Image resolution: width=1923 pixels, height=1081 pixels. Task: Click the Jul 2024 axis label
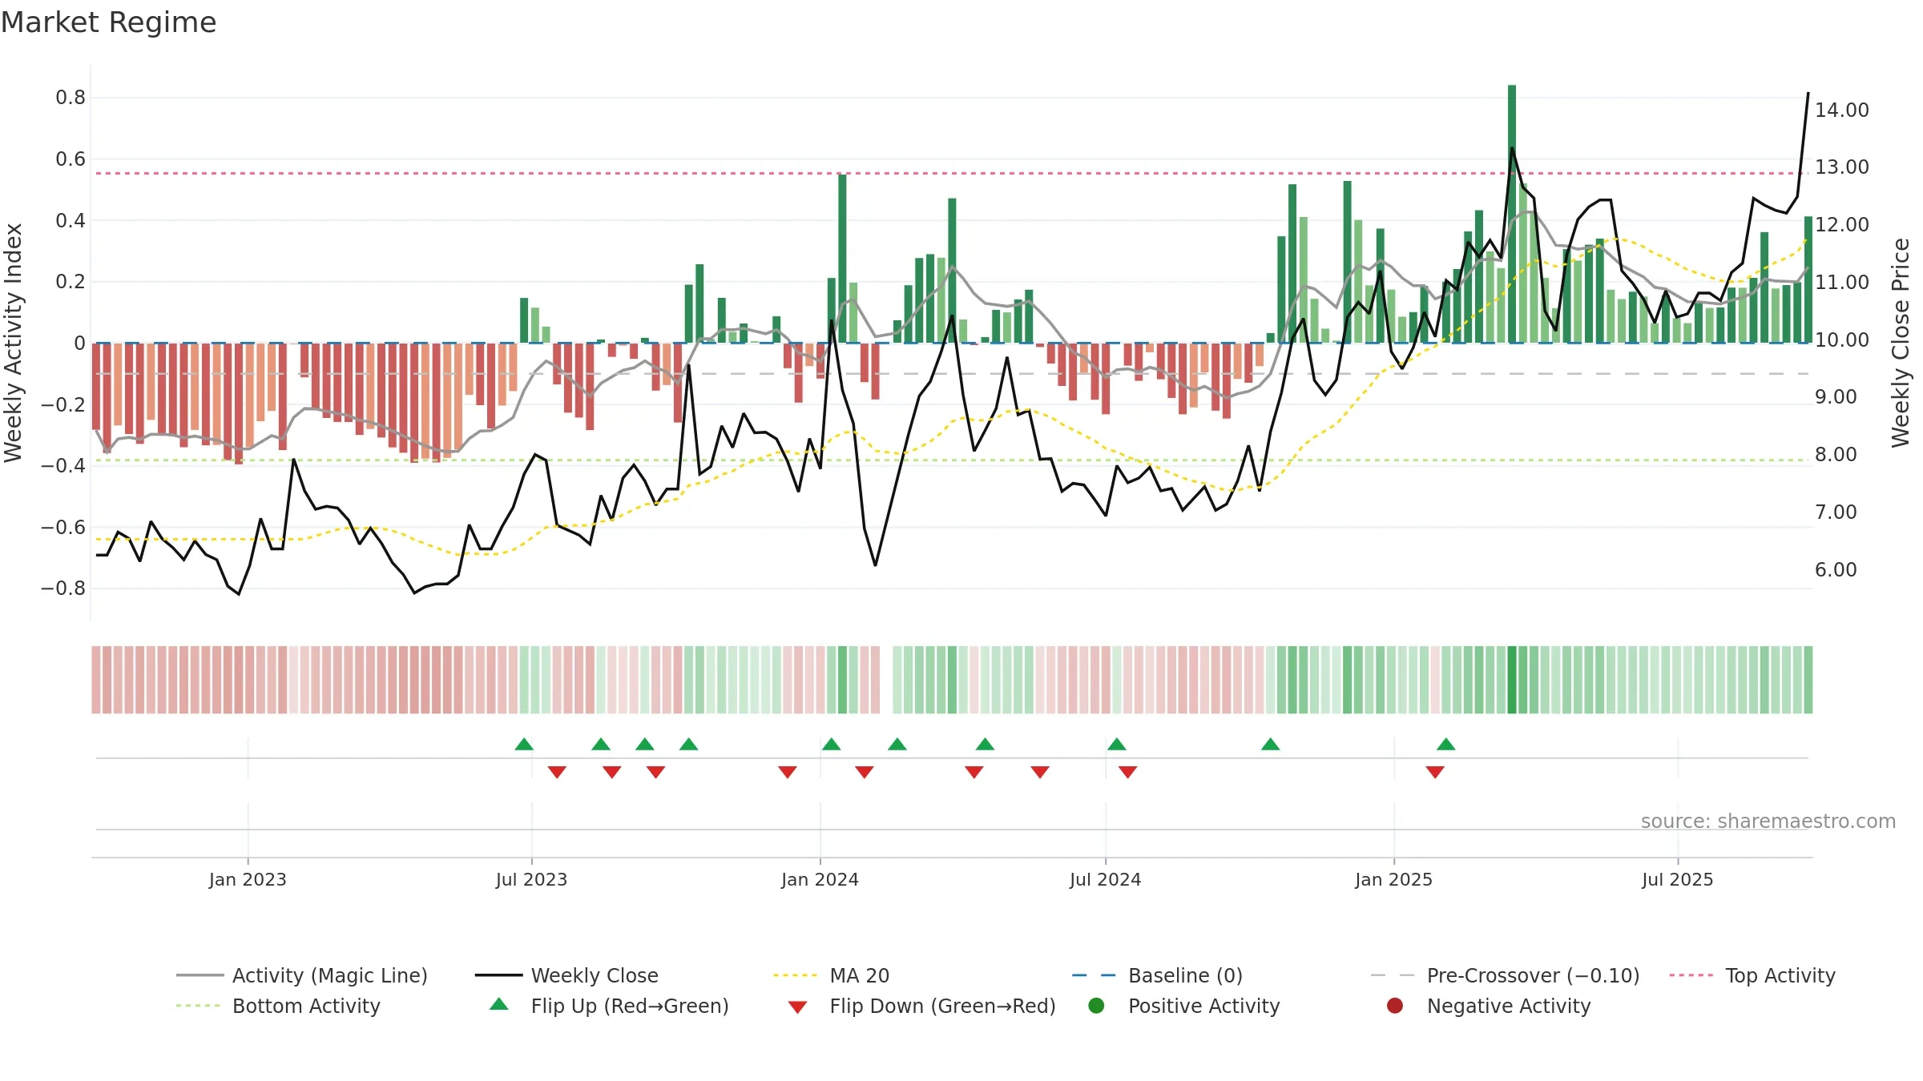click(1105, 879)
